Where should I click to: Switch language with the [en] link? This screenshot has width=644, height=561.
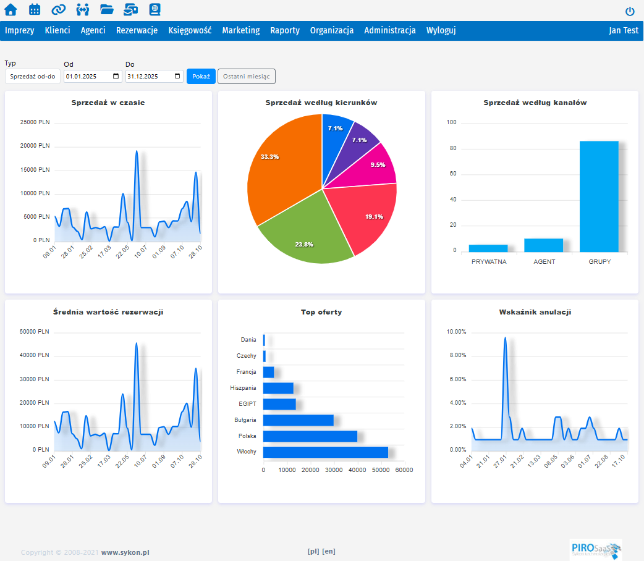point(329,551)
